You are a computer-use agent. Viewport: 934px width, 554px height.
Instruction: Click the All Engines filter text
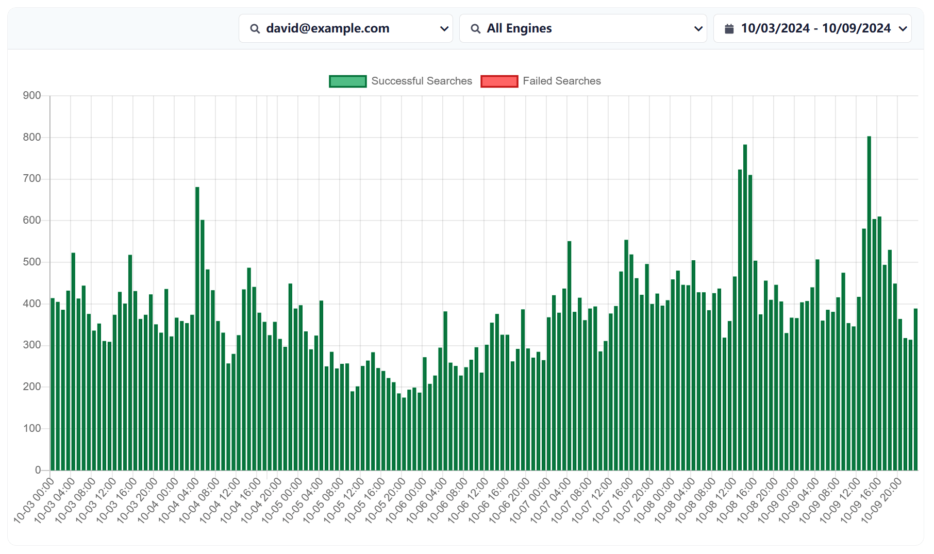point(519,29)
